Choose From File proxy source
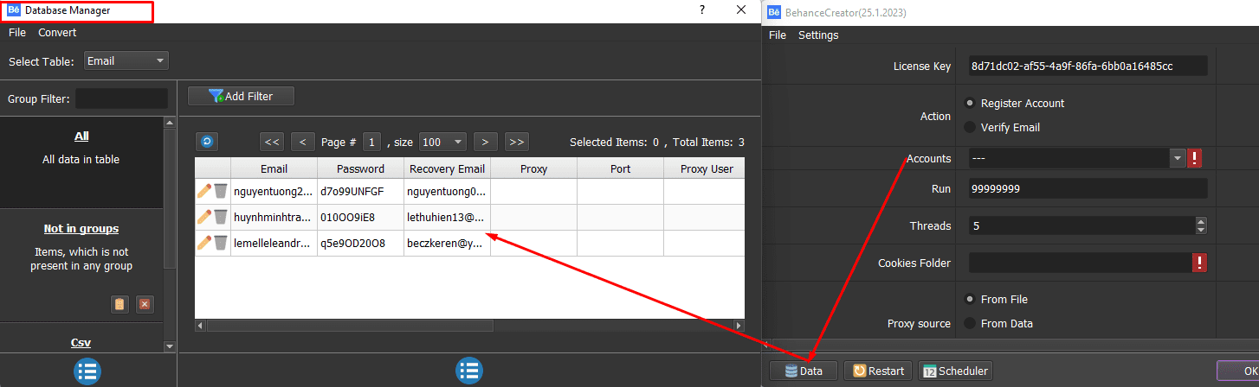Screen dimensions: 1259x387 click(x=970, y=299)
